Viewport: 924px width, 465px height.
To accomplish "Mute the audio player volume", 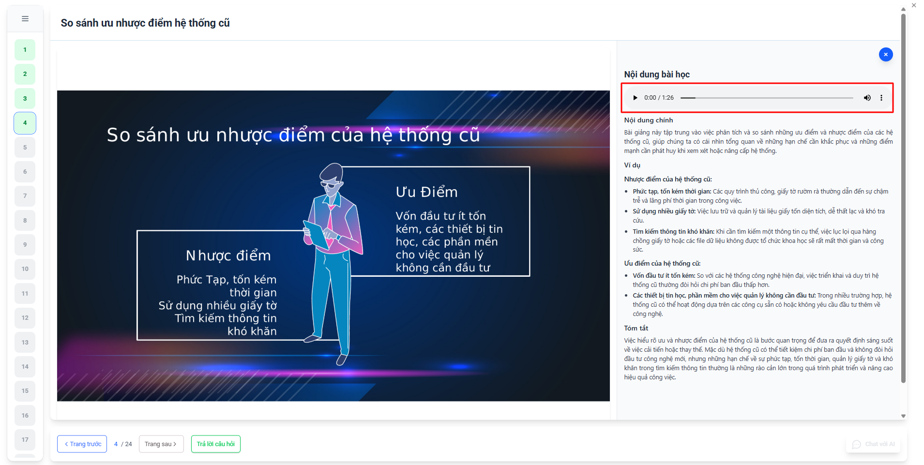I will [867, 98].
